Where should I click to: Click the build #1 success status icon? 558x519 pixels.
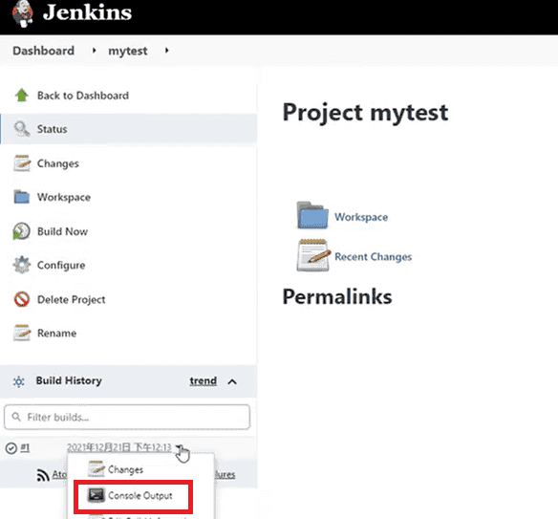[x=11, y=448]
